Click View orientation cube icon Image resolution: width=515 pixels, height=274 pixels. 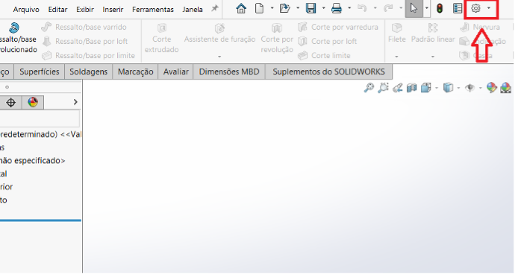pos(426,88)
